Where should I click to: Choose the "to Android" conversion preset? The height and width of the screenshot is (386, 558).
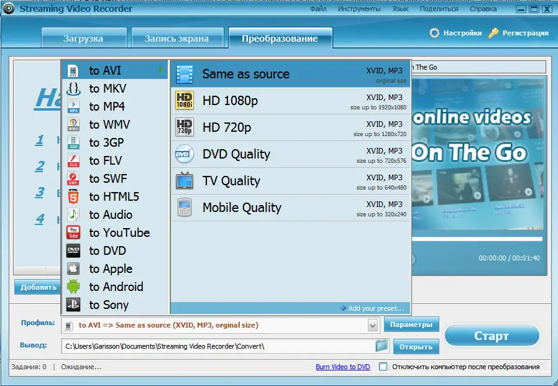pyautogui.click(x=72, y=287)
